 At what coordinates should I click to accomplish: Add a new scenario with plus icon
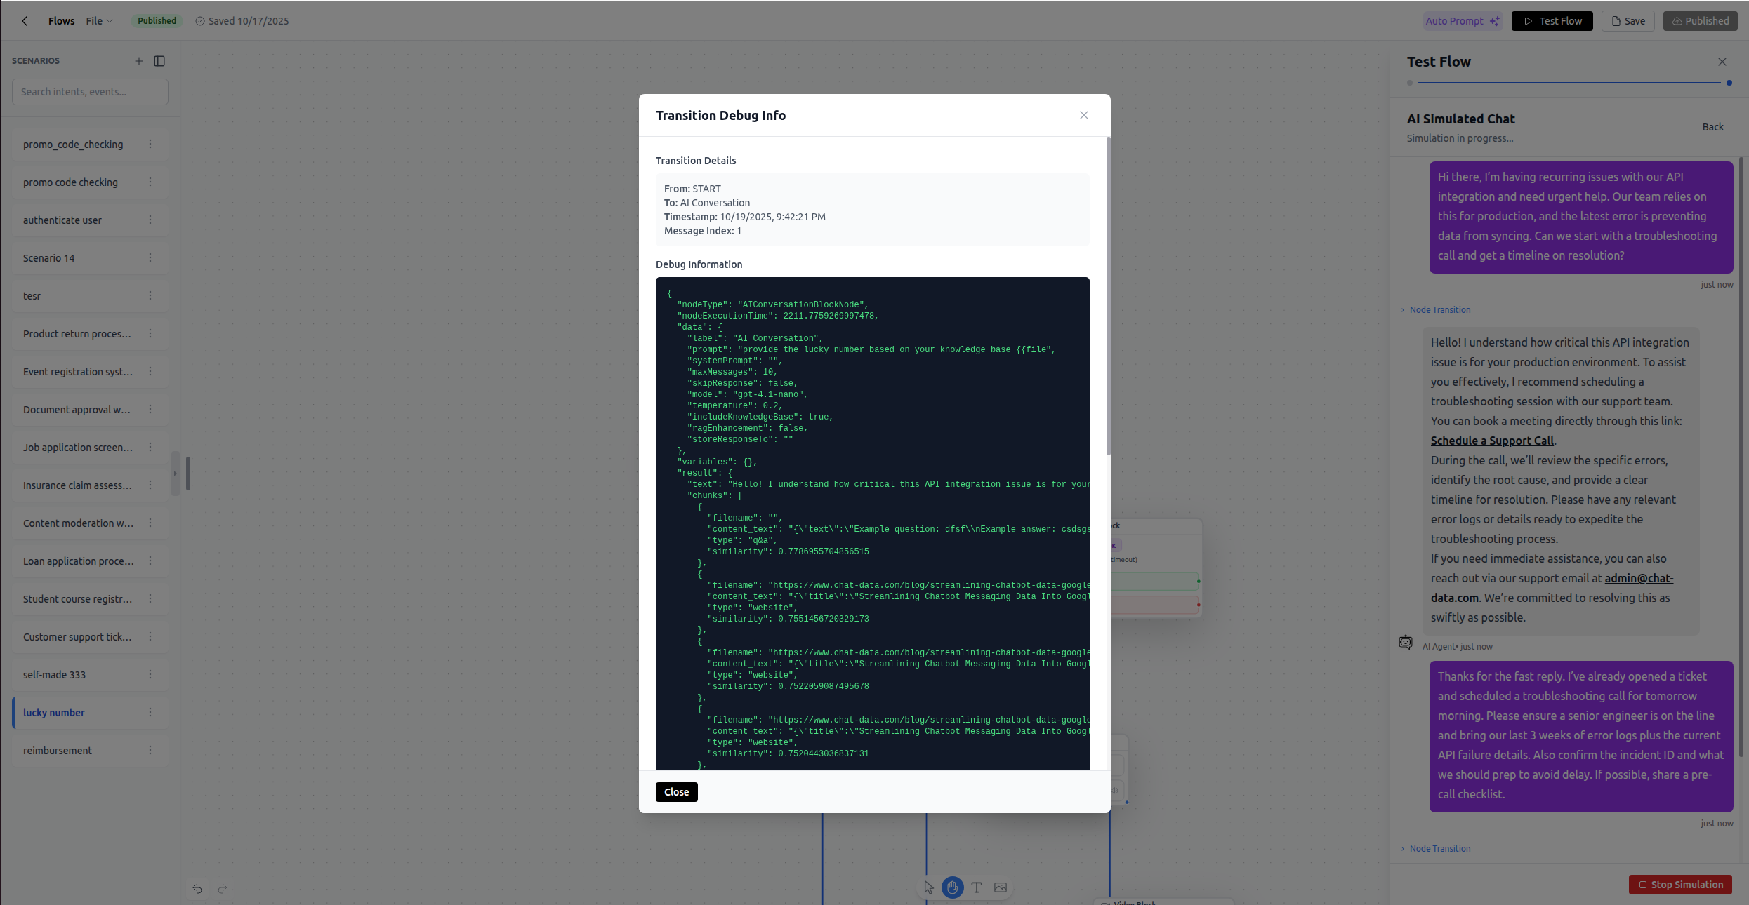[x=139, y=61]
